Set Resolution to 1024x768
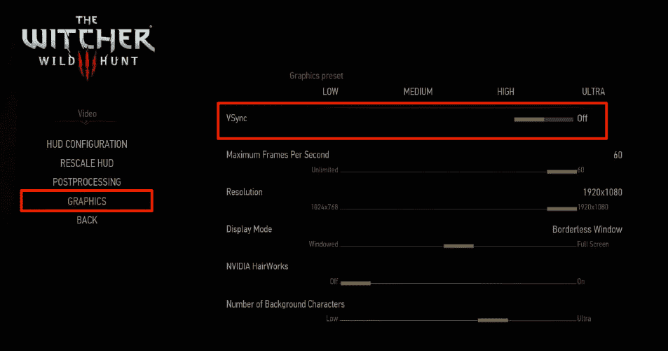 tap(325, 207)
